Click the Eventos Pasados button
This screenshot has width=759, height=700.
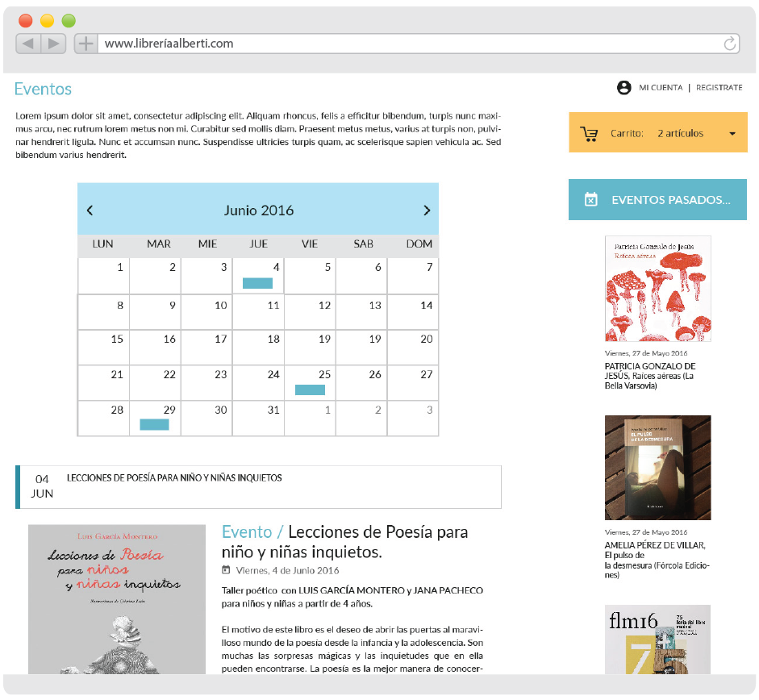tap(657, 199)
